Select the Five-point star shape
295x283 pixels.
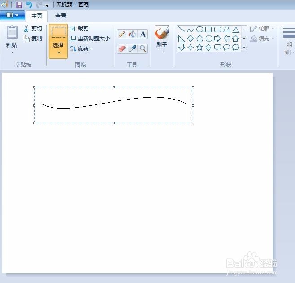(x=200, y=47)
